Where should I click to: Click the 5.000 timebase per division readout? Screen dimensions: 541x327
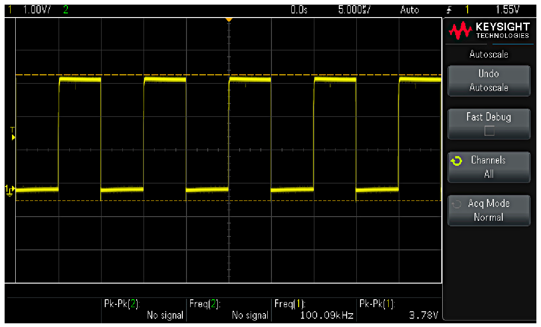pyautogui.click(x=355, y=10)
